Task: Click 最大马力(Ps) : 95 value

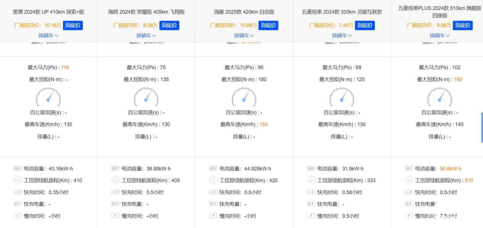Action: (x=261, y=67)
